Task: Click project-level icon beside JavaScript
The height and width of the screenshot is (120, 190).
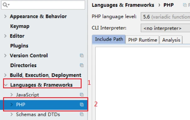Action: click(x=82, y=95)
